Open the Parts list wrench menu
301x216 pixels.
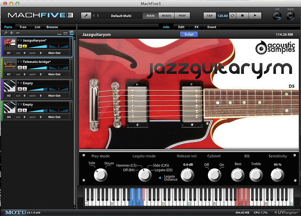click(x=6, y=33)
